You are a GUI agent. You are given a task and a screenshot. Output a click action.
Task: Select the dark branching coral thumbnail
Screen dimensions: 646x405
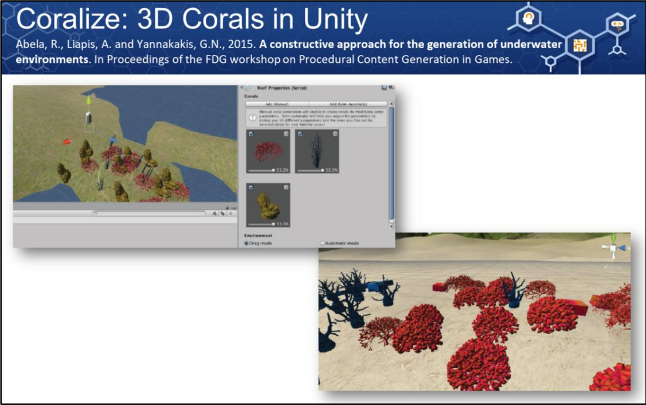317,151
